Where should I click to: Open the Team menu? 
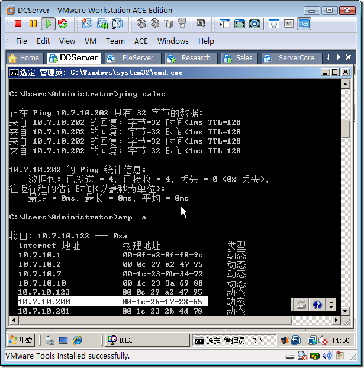115,41
